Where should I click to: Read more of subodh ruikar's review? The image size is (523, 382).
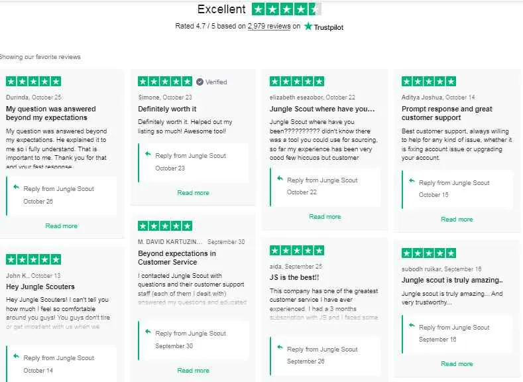click(457, 363)
